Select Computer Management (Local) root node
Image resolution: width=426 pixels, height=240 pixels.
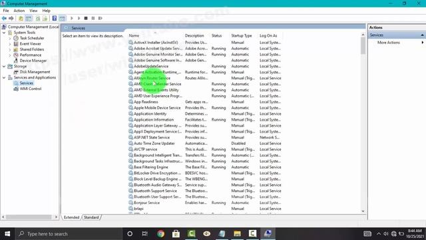coord(33,27)
